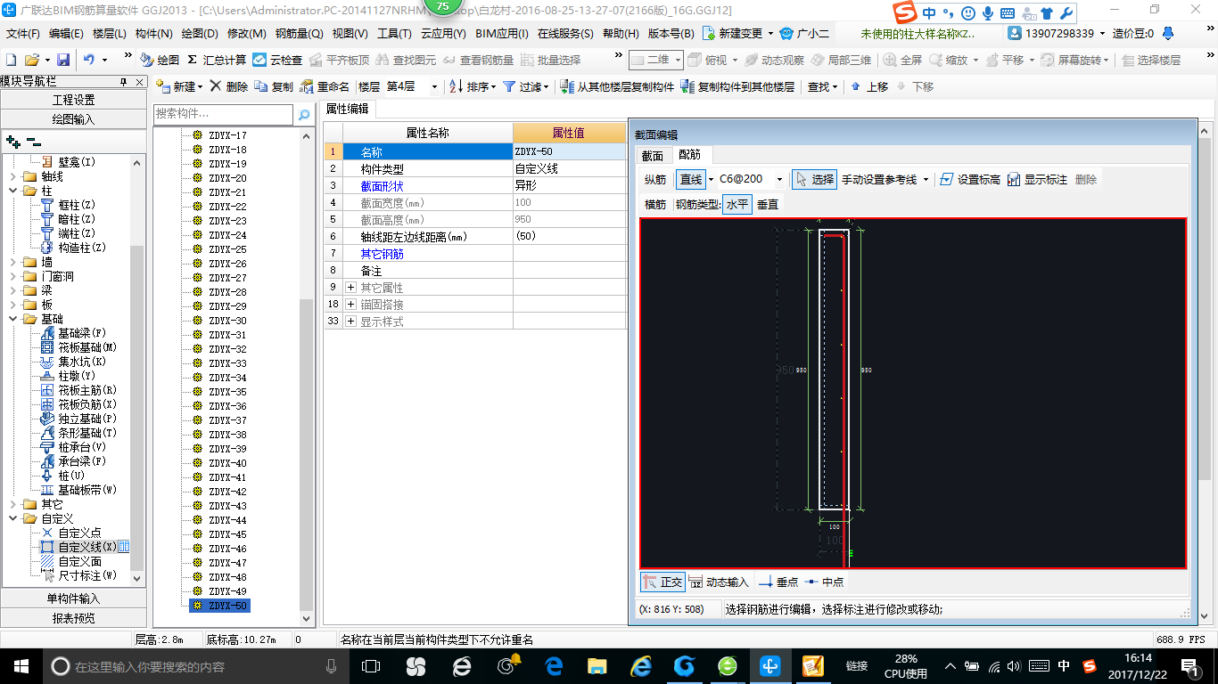Viewport: 1218px width, 684px height.
Task: Click 复制构件到其他楼层
Action: [x=737, y=86]
